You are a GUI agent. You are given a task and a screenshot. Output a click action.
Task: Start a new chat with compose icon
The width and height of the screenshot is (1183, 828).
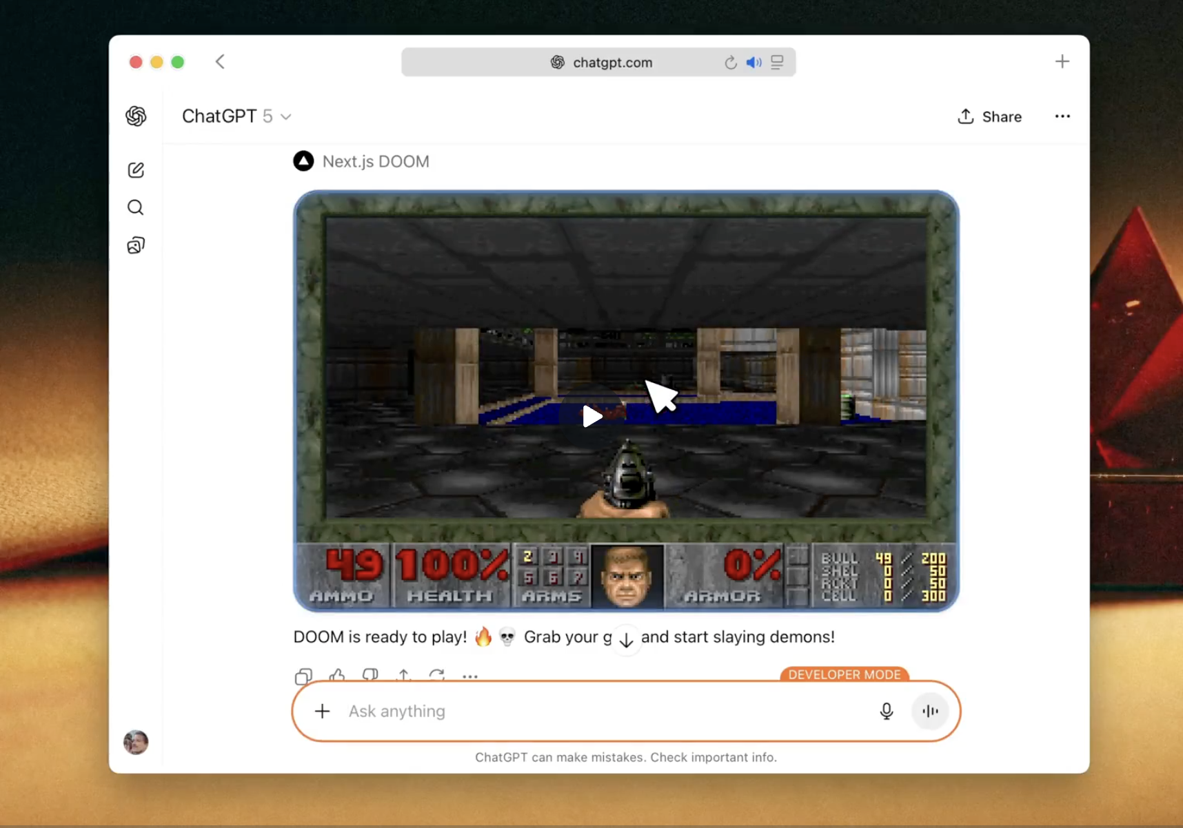point(136,170)
